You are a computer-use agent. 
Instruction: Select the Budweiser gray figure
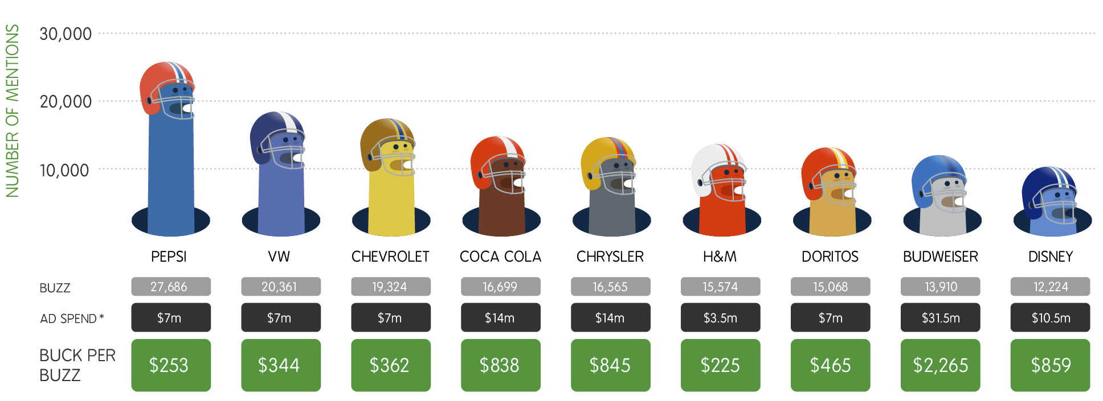coord(941,195)
